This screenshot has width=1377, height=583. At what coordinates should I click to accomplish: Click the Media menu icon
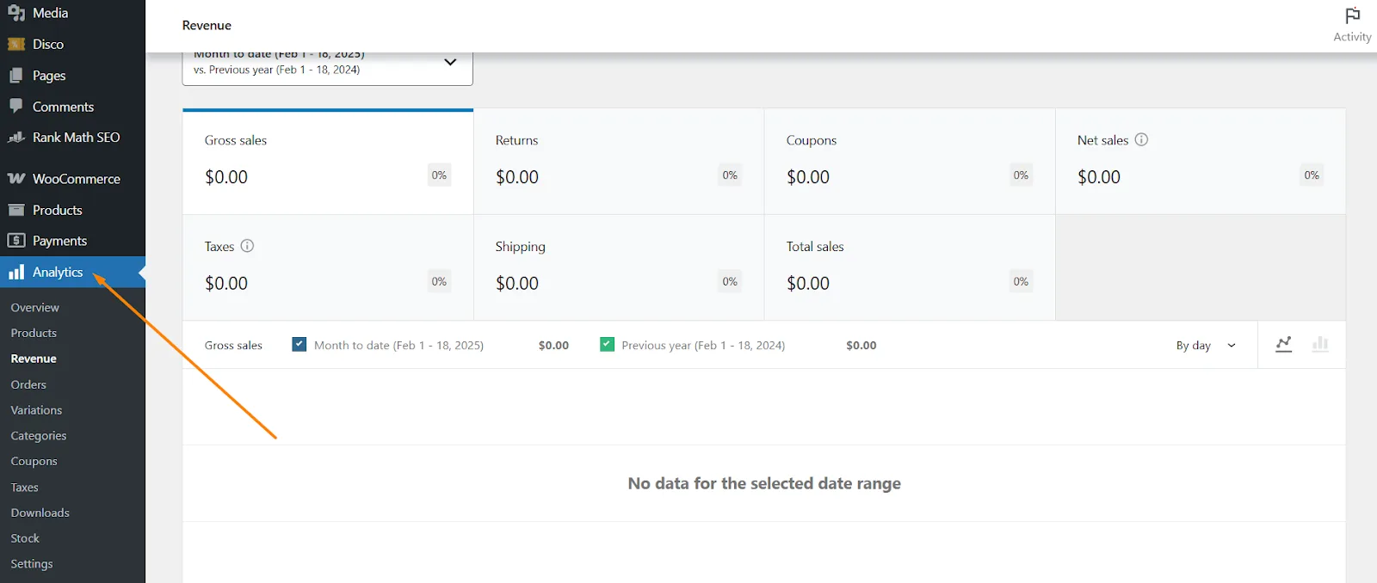(16, 13)
